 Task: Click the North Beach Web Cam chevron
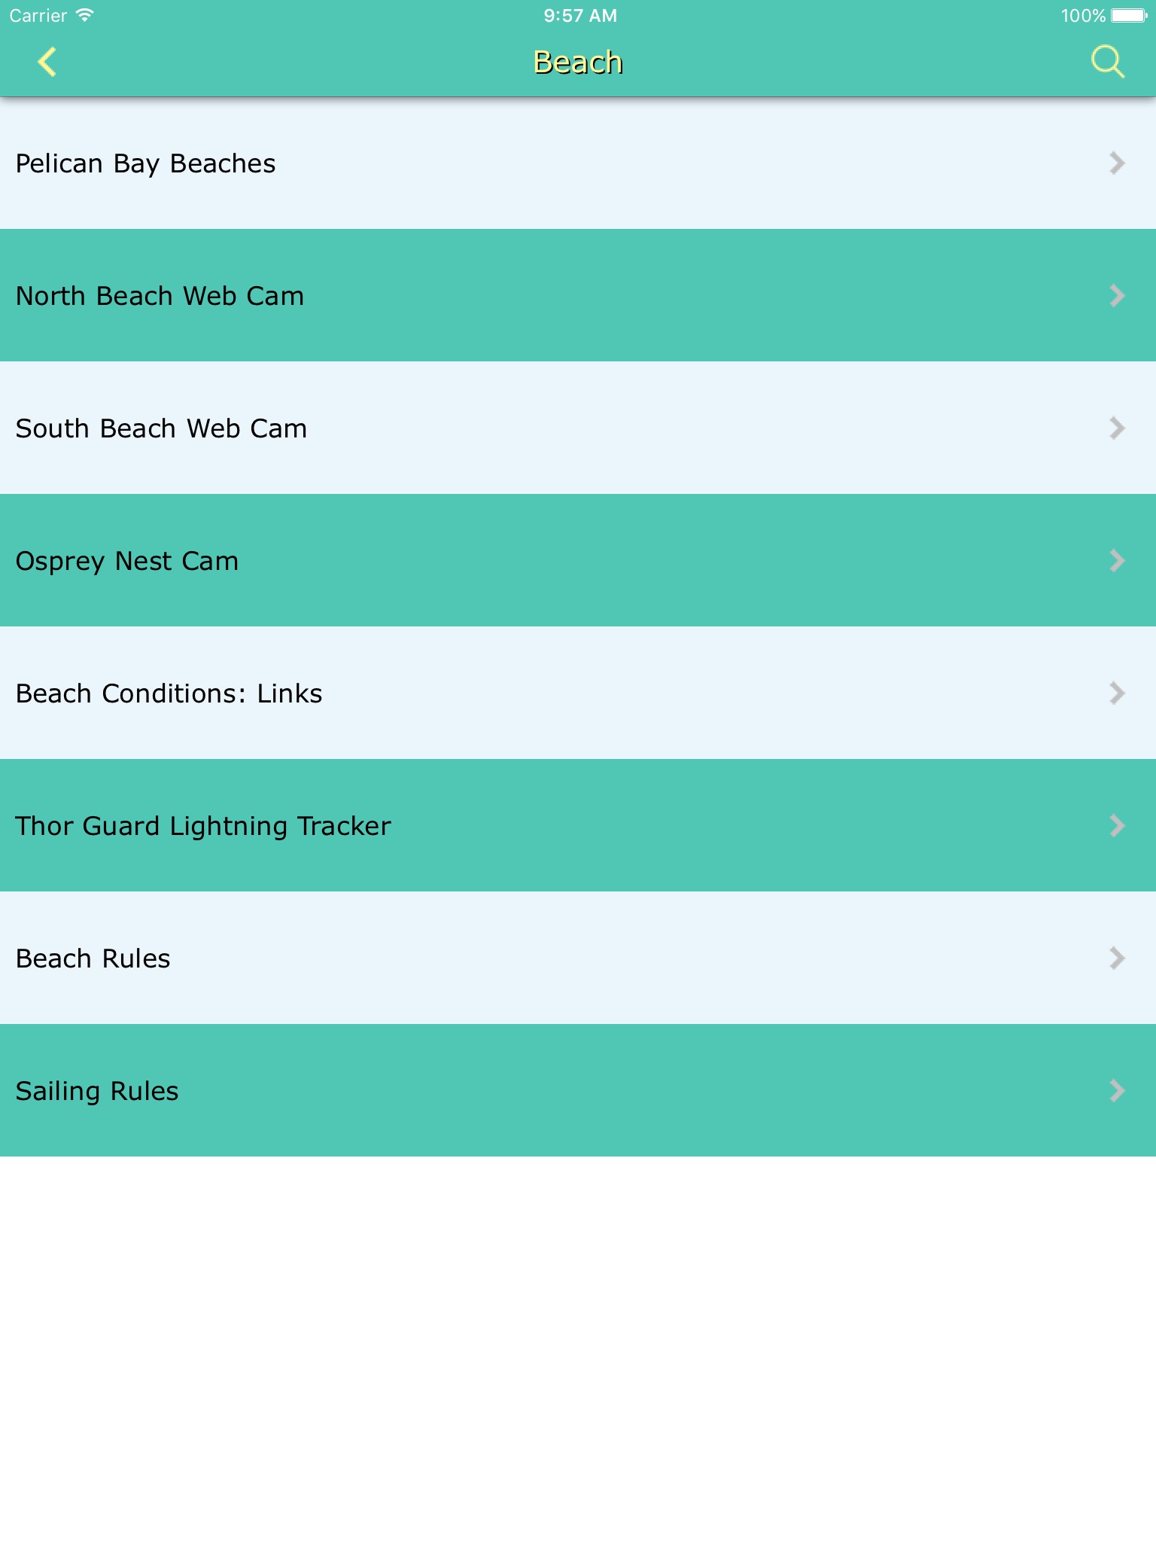[x=1117, y=295]
